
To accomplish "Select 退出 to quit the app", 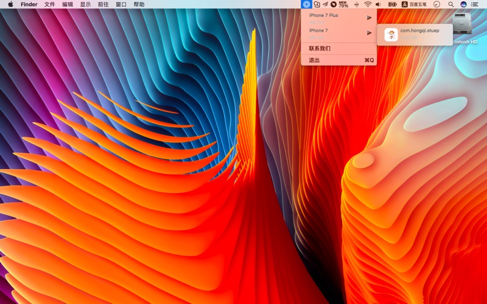I will click(x=314, y=60).
